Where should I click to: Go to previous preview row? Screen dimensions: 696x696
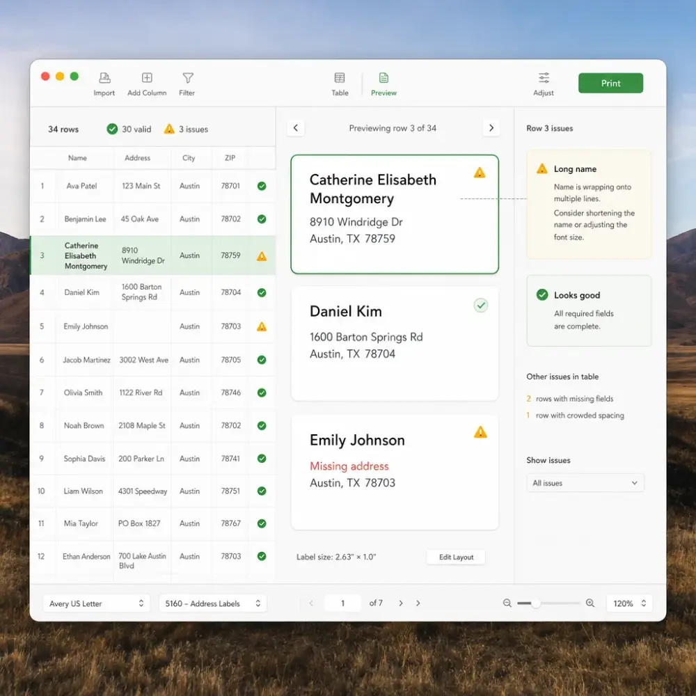[x=296, y=128]
